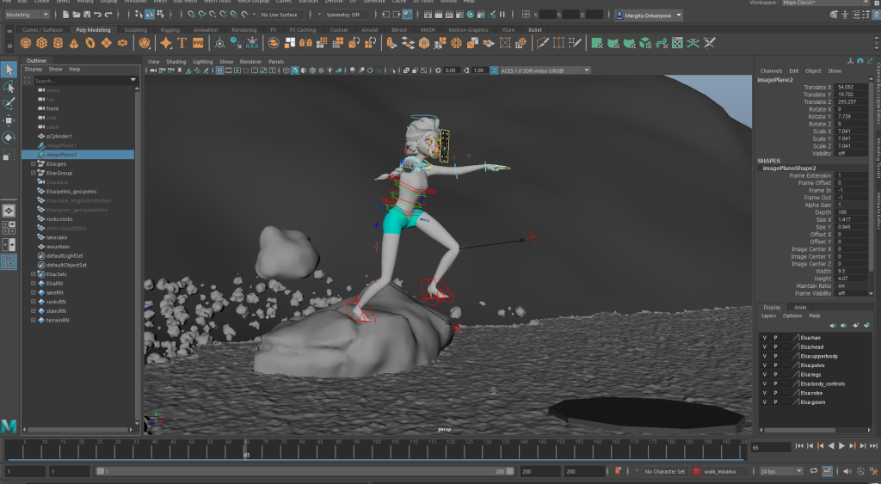Viewport: 881px width, 484px height.
Task: Open the 24 fps frame rate dropdown
Action: tap(781, 471)
